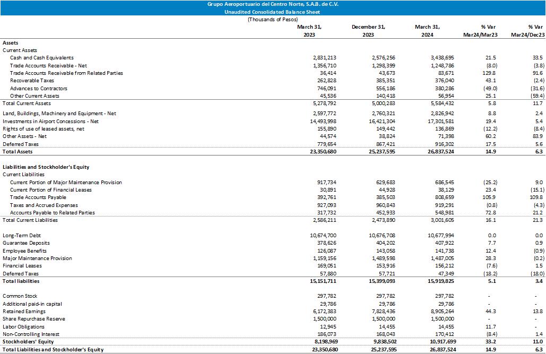Click the value 960,843
Viewport: 546px width, 354px height.
pyautogui.click(x=386, y=205)
